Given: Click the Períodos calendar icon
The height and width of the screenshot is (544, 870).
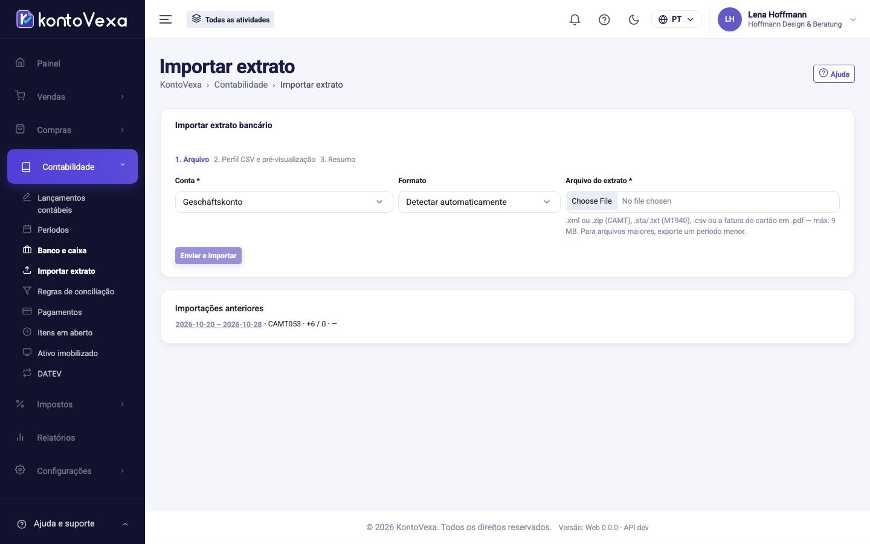Looking at the screenshot, I should (27, 229).
